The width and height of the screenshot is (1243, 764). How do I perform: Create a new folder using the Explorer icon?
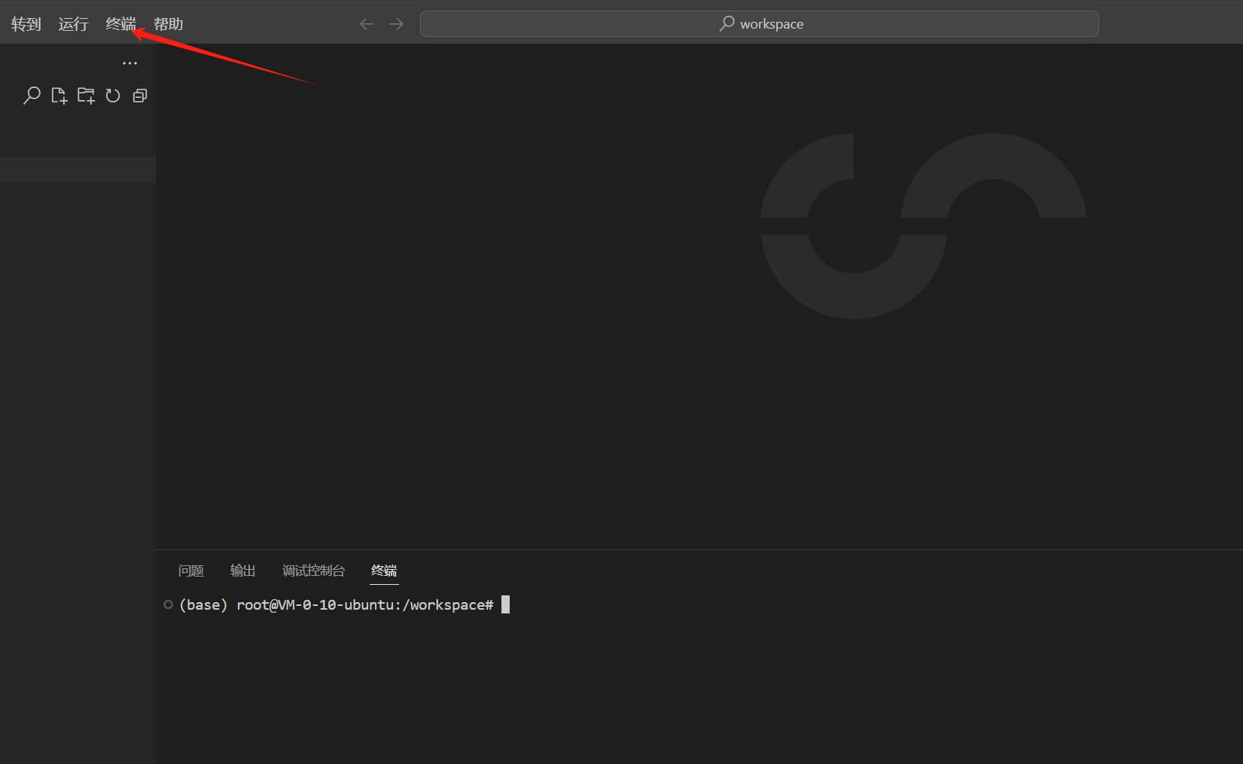[x=86, y=95]
